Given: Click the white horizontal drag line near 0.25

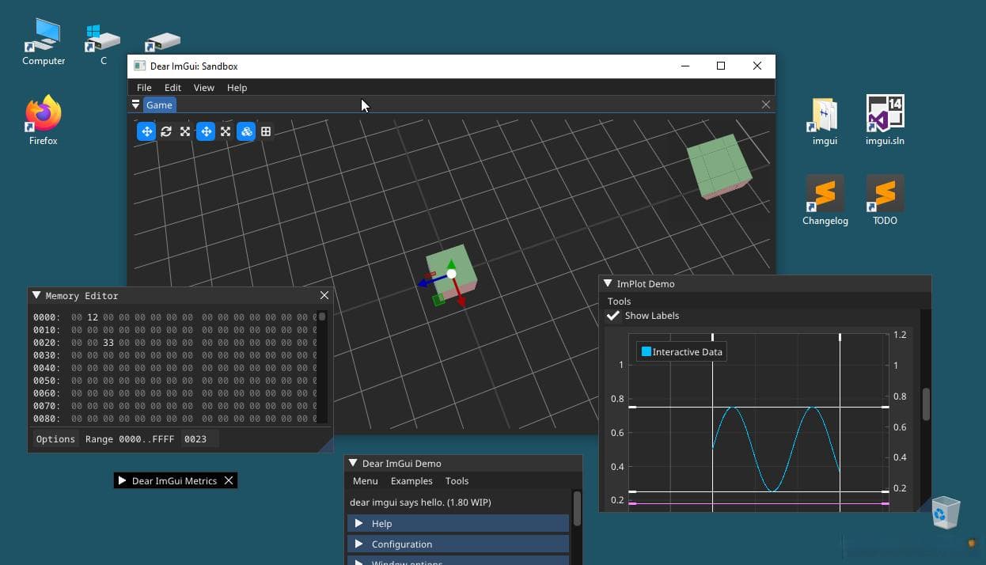Looking at the screenshot, I should coord(758,491).
